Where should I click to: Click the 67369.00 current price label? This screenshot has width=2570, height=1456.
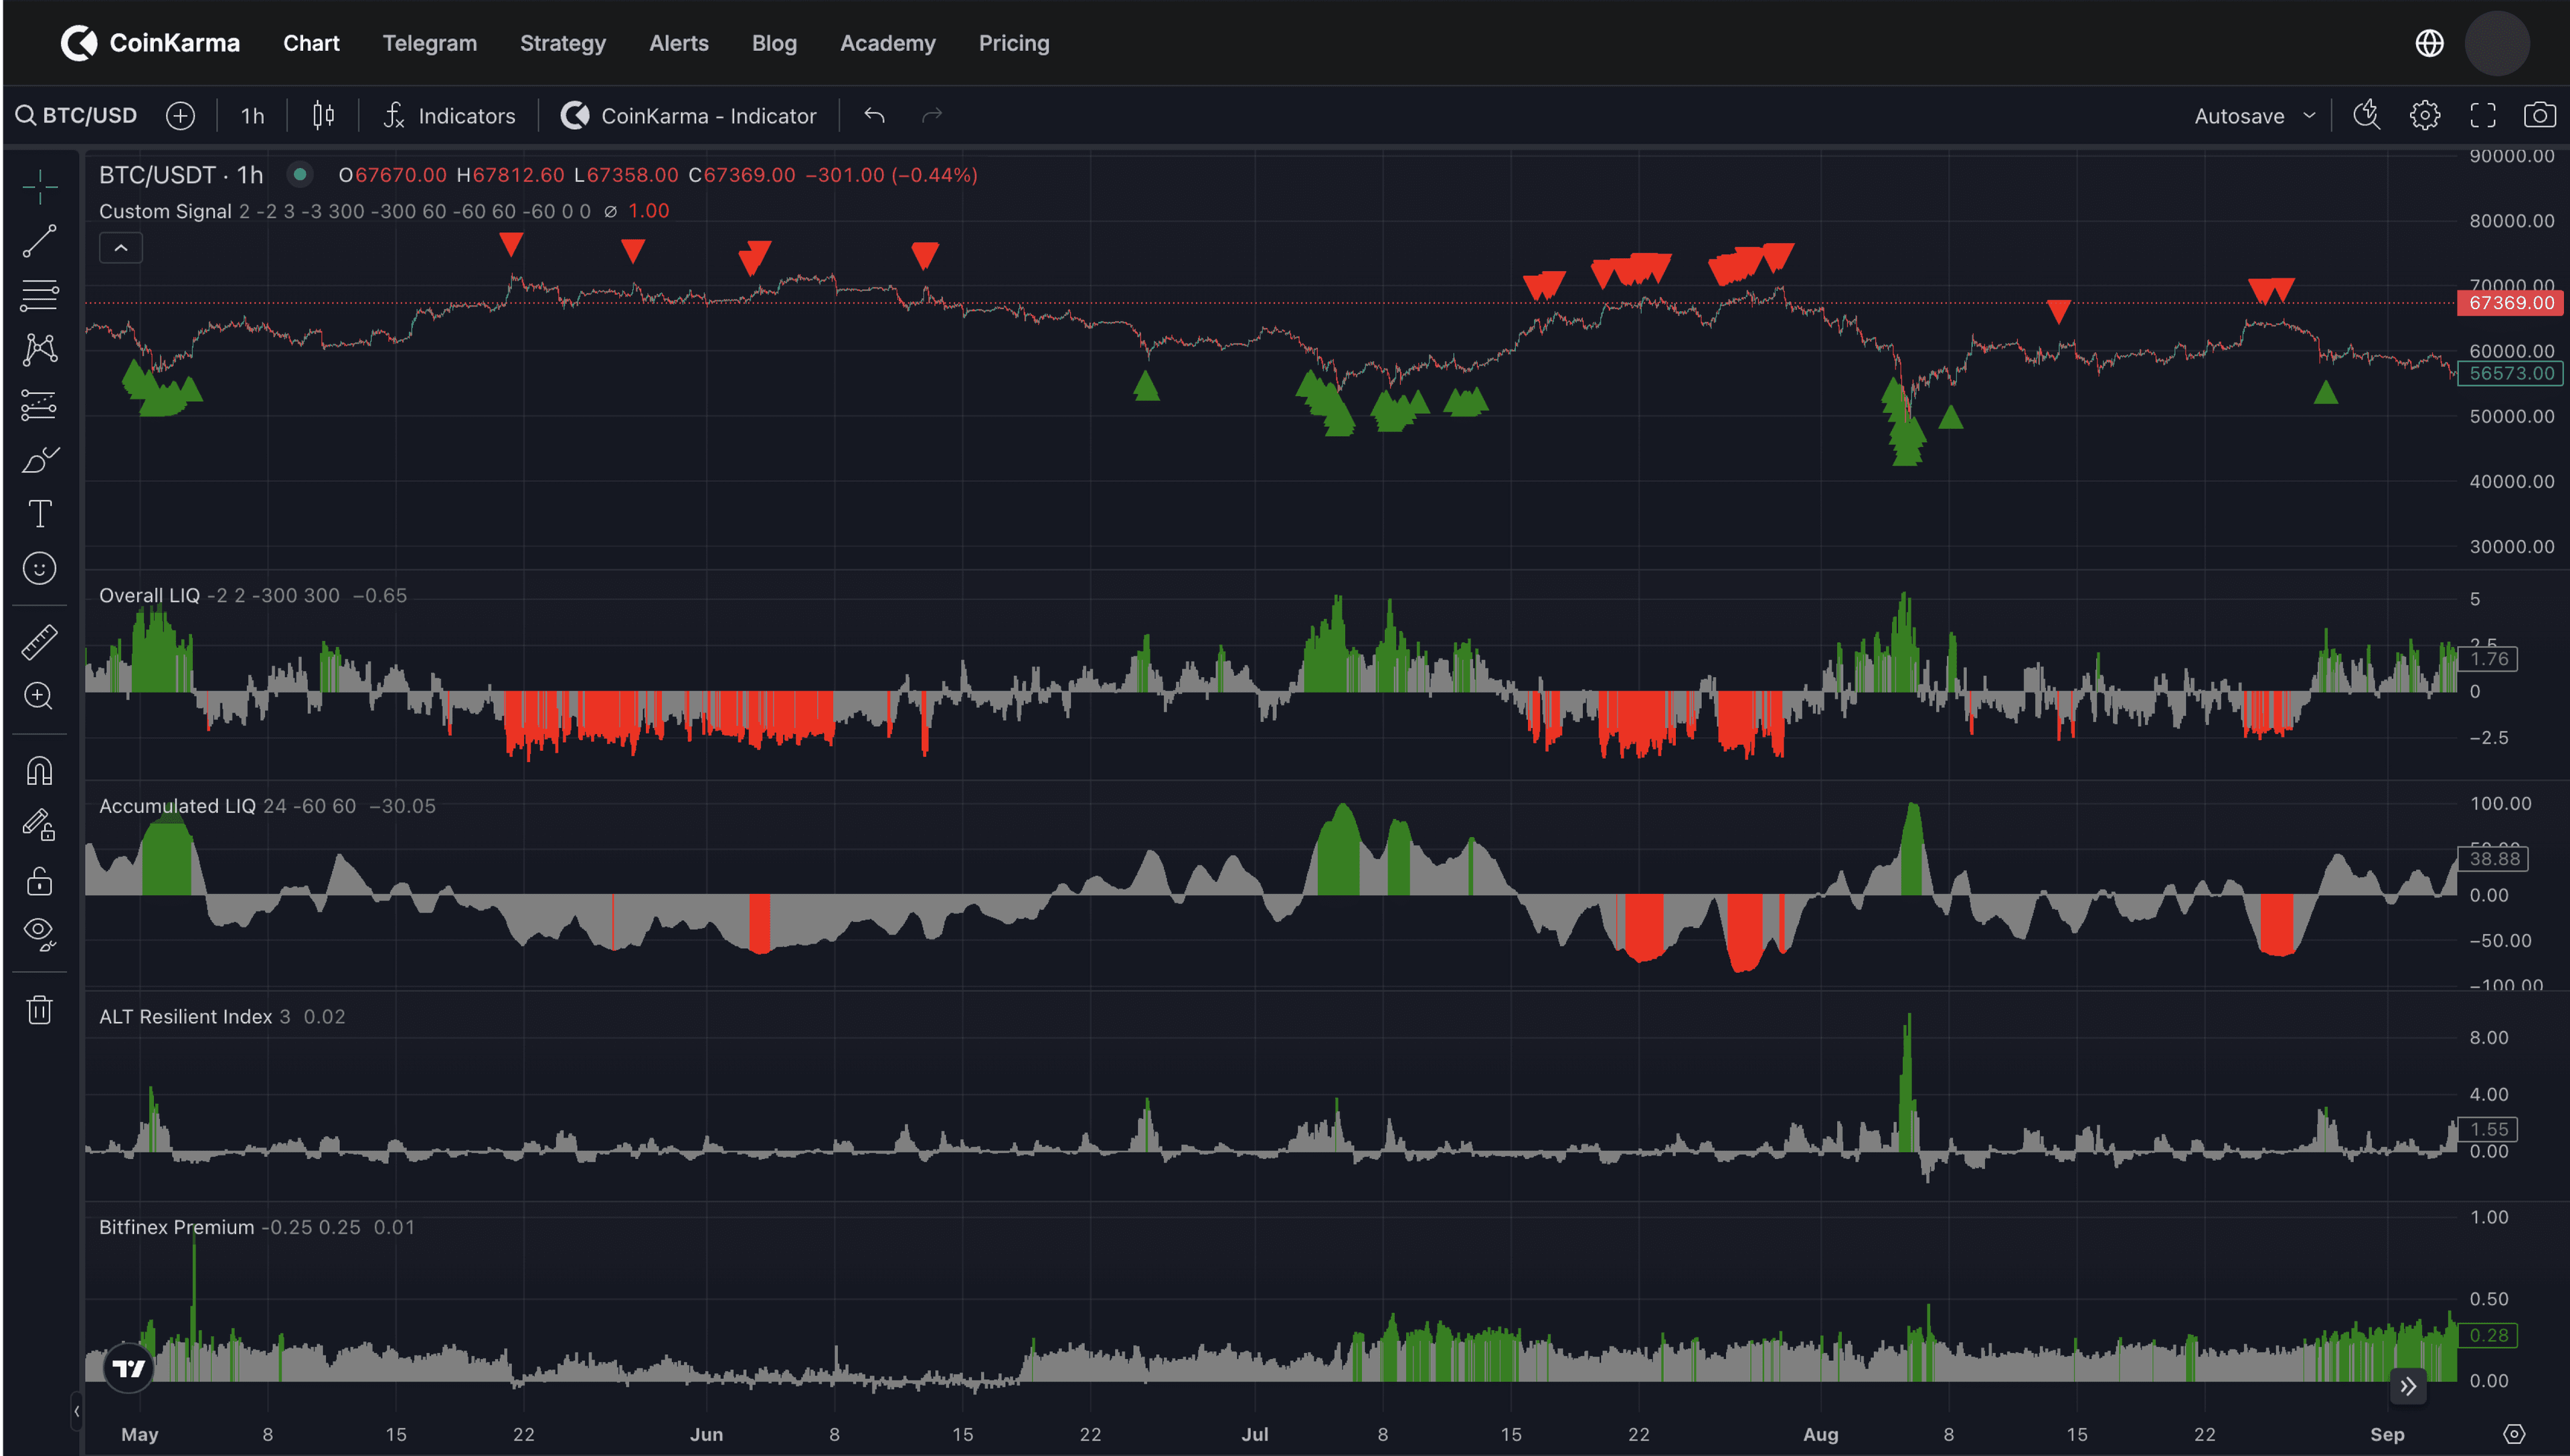[x=2510, y=303]
